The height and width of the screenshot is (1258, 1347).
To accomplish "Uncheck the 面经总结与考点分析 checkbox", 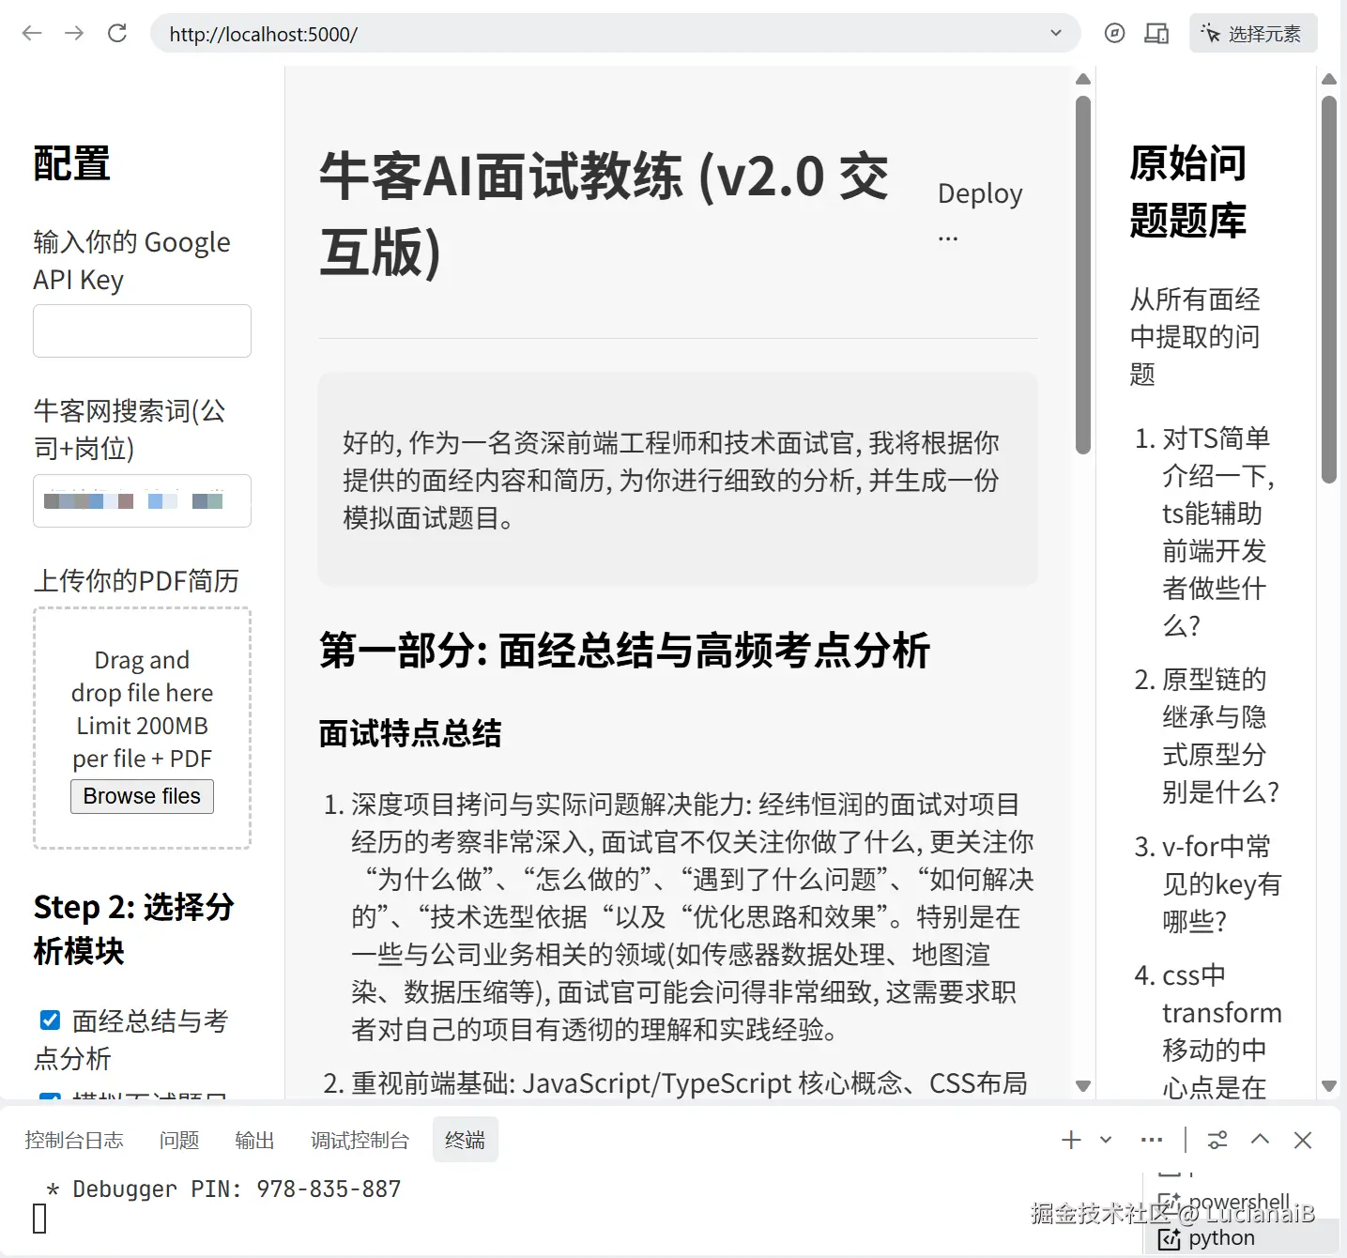I will pyautogui.click(x=51, y=1020).
